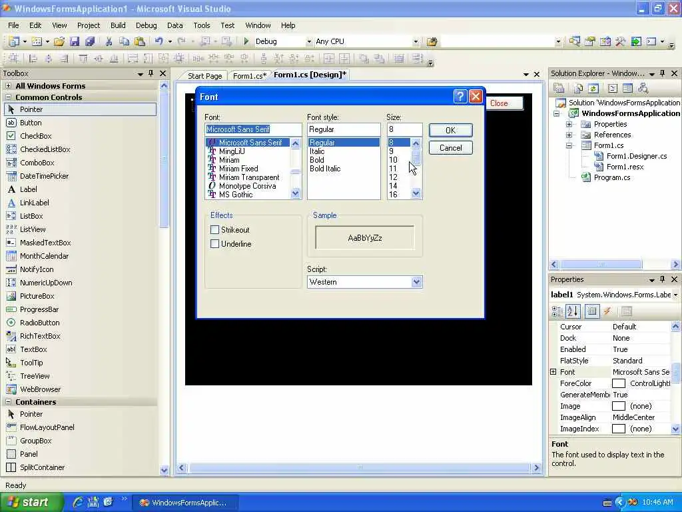The image size is (682, 512).
Task: Click OK in the Font dialog
Action: point(451,130)
